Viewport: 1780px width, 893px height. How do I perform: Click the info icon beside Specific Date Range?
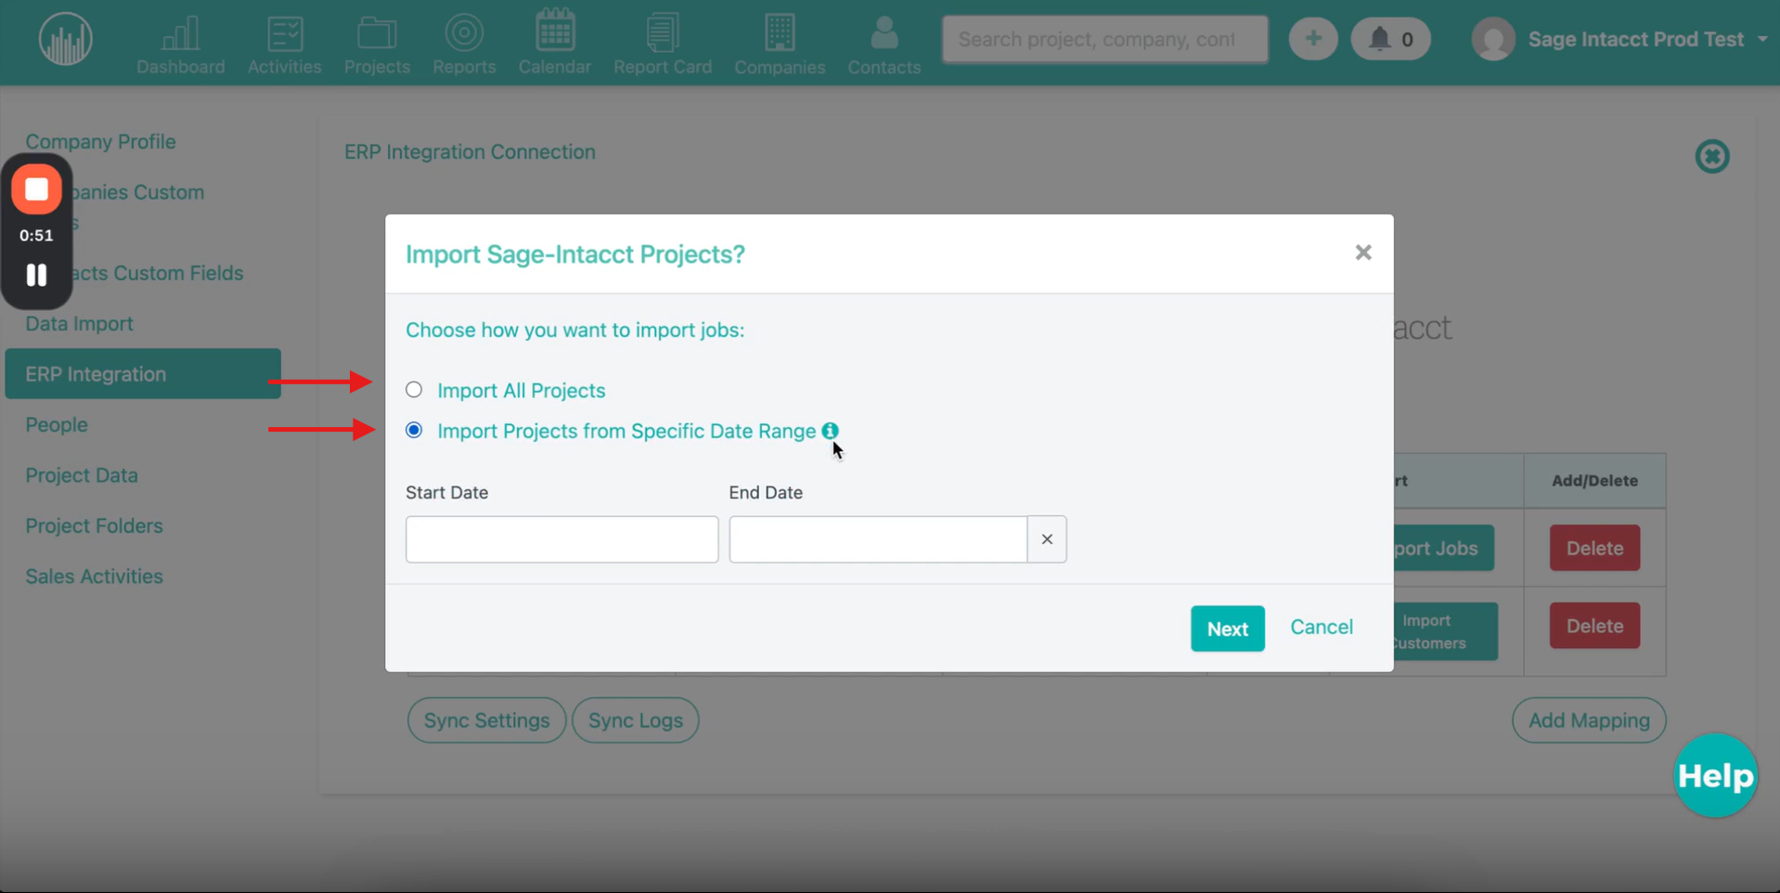click(830, 431)
